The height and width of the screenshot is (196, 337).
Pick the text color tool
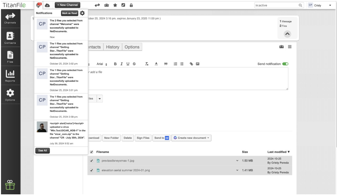[156, 64]
